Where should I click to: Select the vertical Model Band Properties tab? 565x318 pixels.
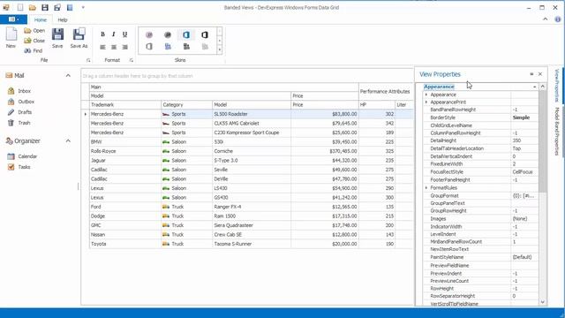pyautogui.click(x=557, y=132)
